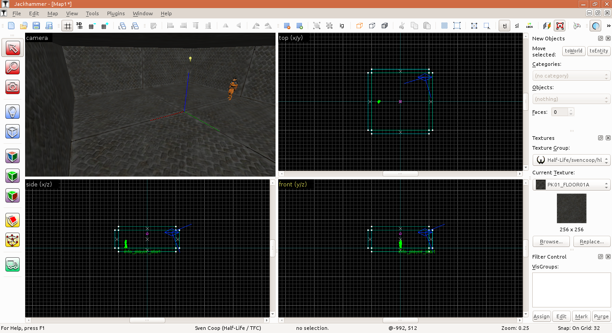Viewport: 612px width, 333px height.
Task: Click the Browse... texture button
Action: tap(551, 242)
